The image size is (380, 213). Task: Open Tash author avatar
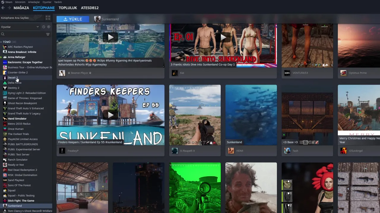287,151
